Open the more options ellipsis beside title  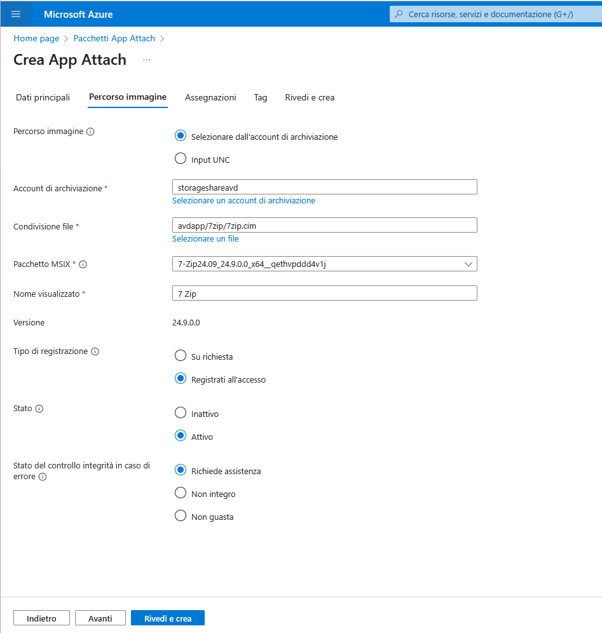click(x=147, y=60)
